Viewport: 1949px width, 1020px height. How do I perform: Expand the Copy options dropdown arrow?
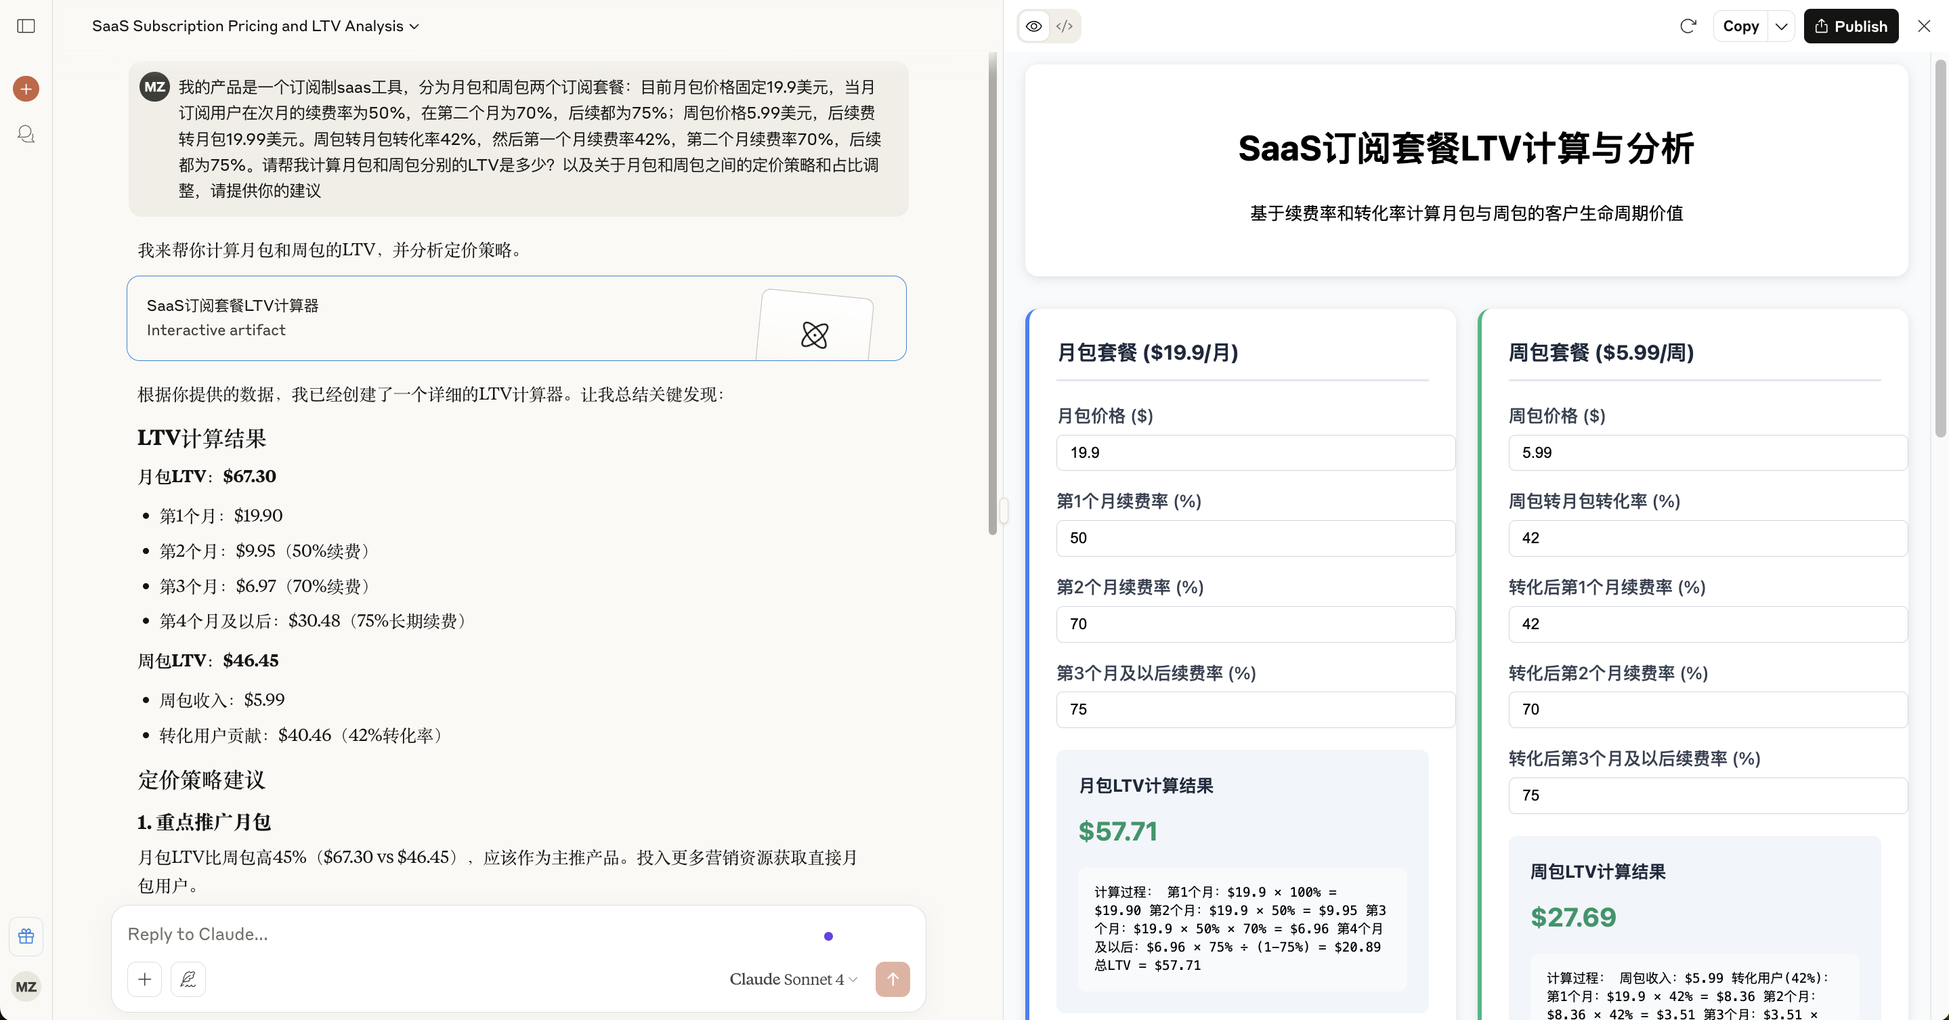click(x=1781, y=26)
